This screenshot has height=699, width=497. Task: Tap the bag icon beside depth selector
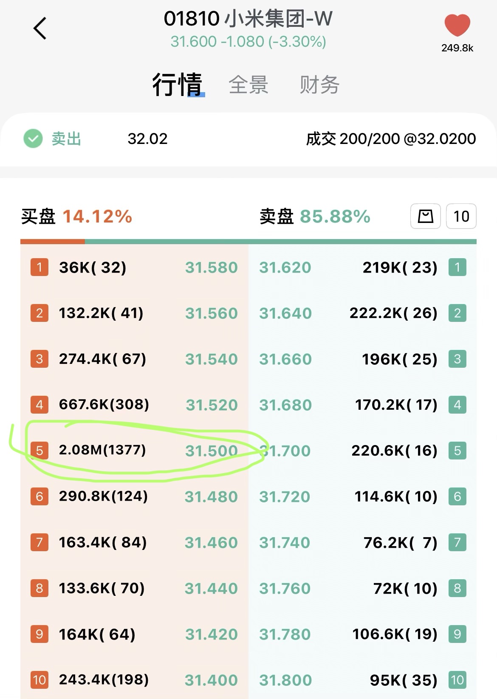click(x=425, y=216)
